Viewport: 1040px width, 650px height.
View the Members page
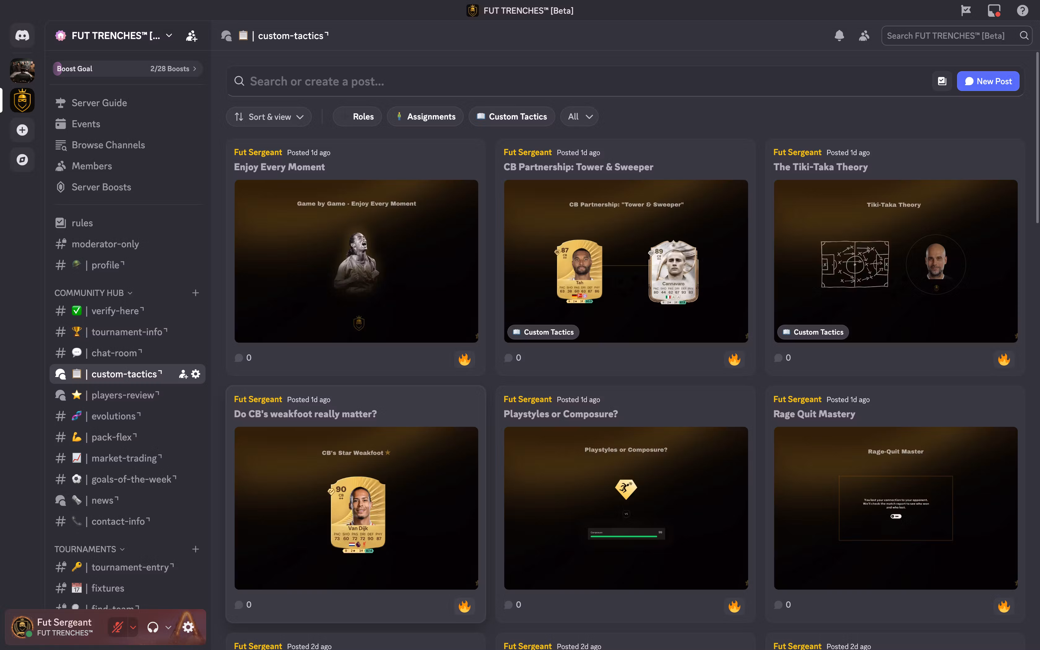[127, 166]
